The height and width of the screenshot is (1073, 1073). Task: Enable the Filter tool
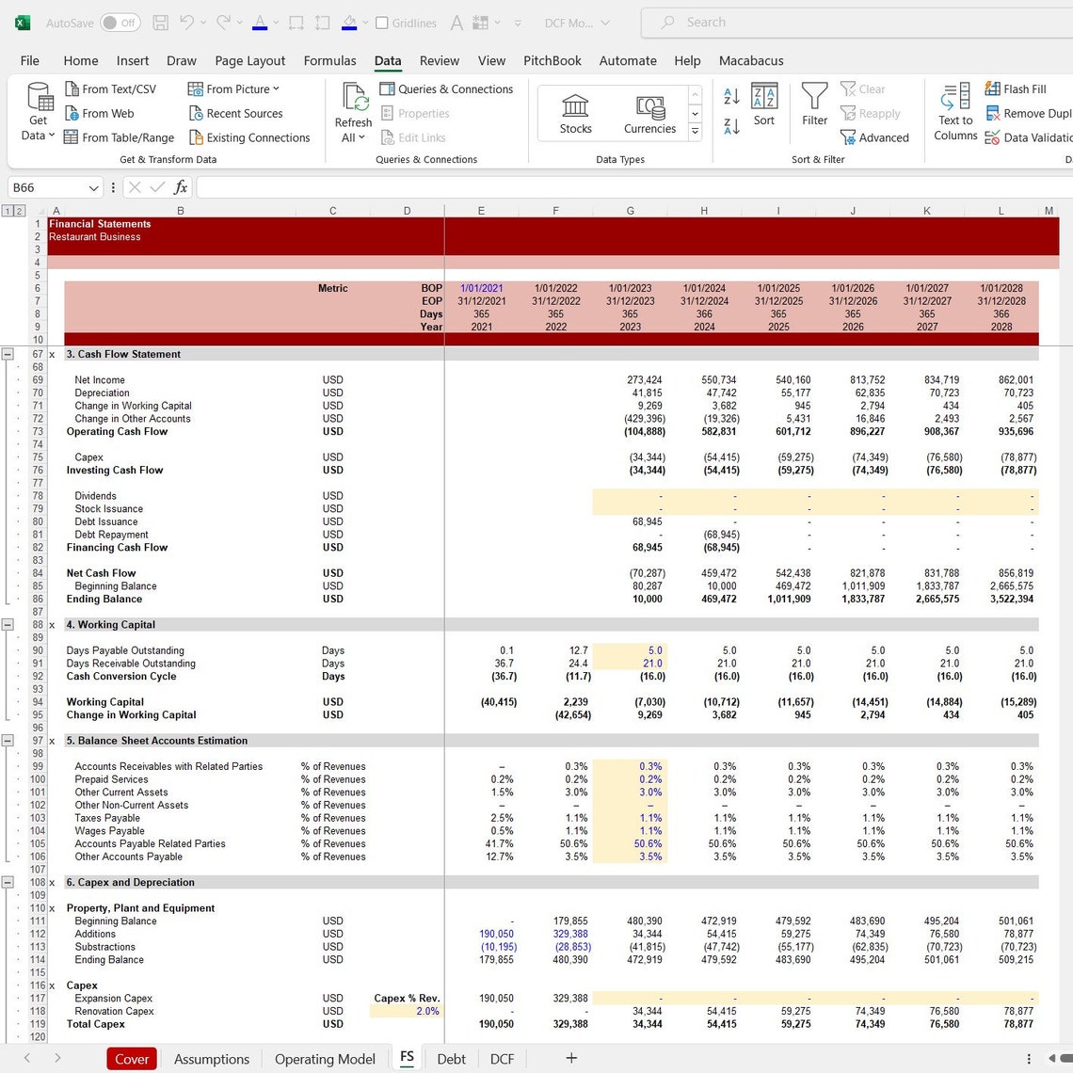click(814, 106)
